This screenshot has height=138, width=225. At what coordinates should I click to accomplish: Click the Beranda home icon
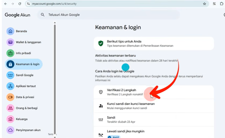(10, 31)
